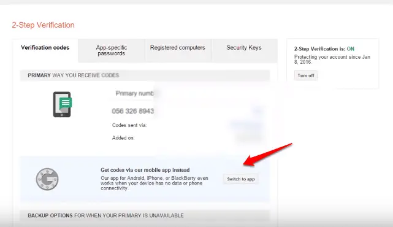393x227 pixels.
Task: Click the 'Primary numb' label text
Action: [135, 93]
